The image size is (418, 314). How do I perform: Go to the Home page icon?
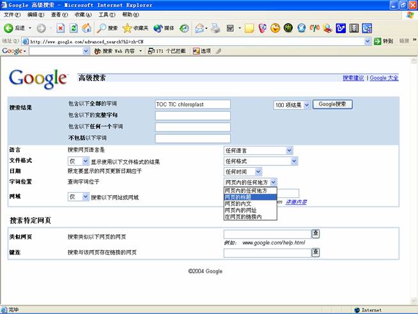click(86, 28)
